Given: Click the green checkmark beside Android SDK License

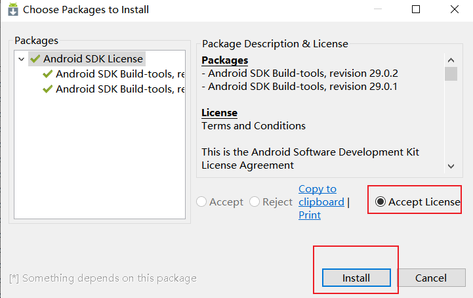Looking at the screenshot, I should tap(35, 58).
